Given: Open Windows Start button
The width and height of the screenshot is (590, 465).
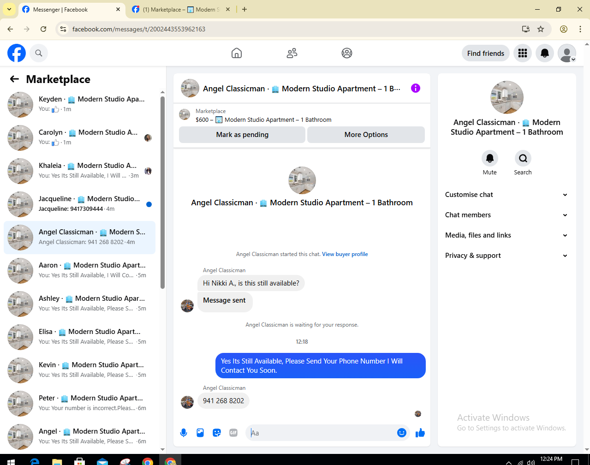Looking at the screenshot, I should [11, 461].
